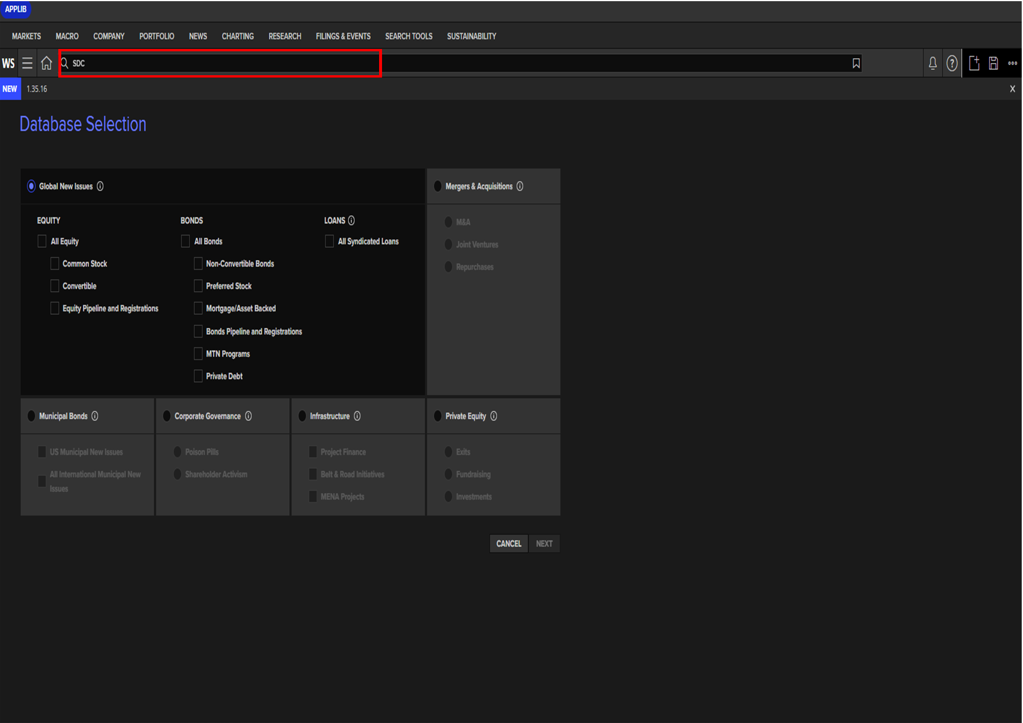Click the NEXT button
This screenshot has width=1023, height=723.
(544, 543)
